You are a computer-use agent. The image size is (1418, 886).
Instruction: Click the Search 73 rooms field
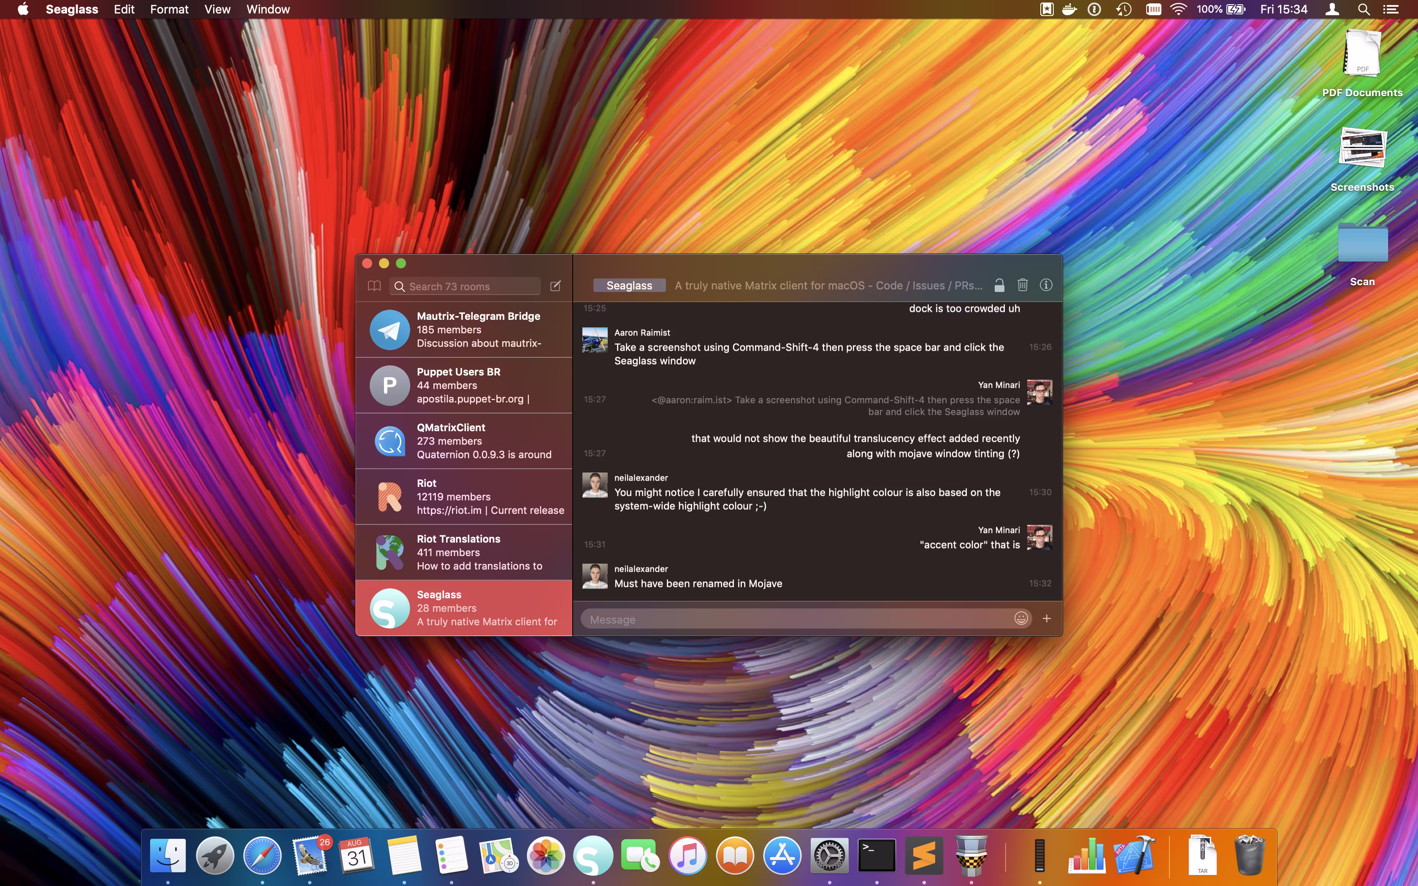(x=469, y=286)
